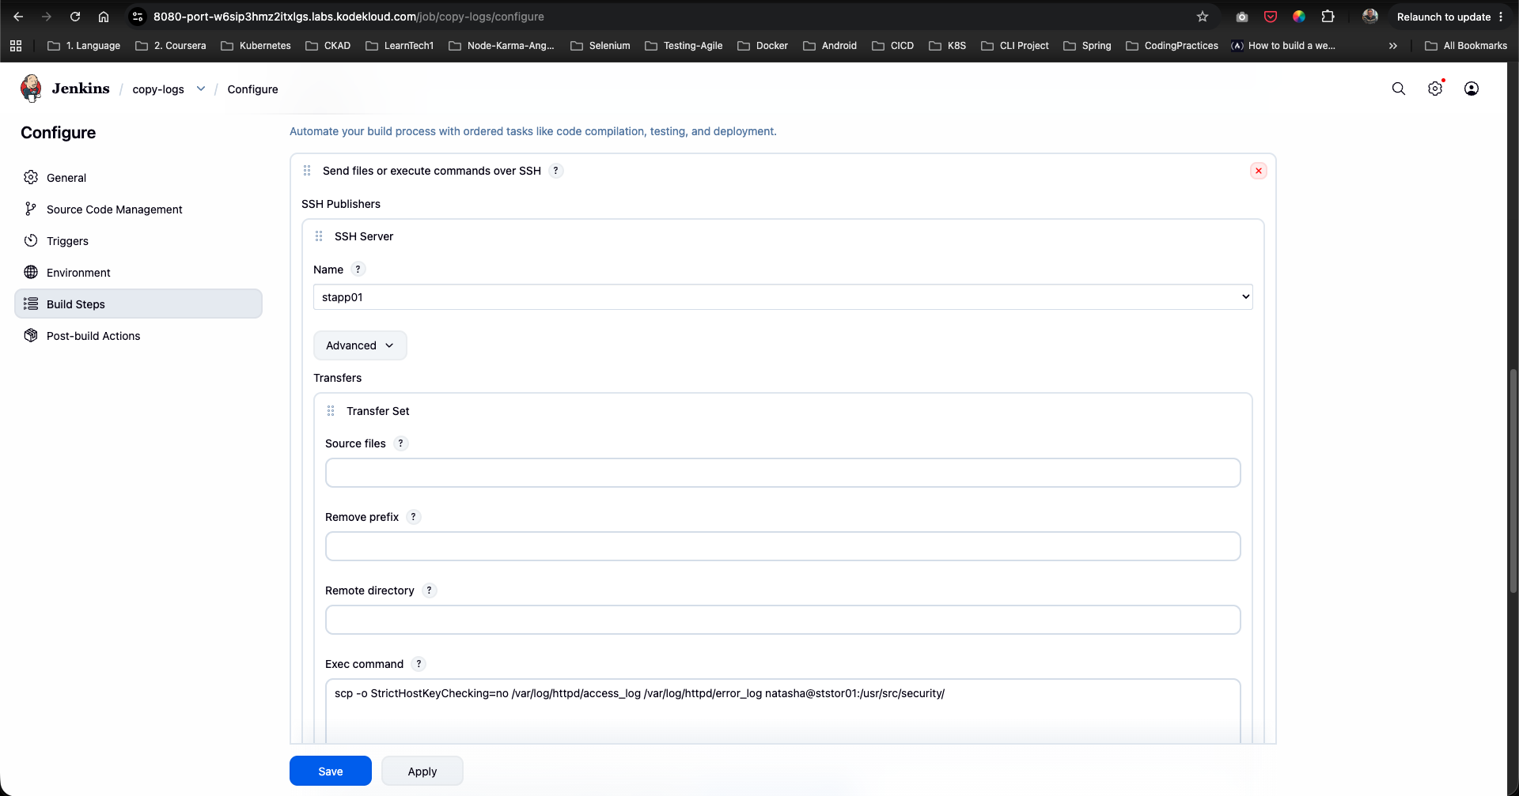1519x796 pixels.
Task: Bookmark this page with star icon
Action: click(1203, 17)
